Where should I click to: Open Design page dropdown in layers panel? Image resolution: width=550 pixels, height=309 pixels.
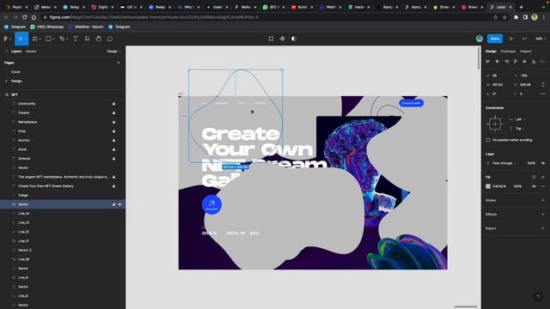[113, 51]
